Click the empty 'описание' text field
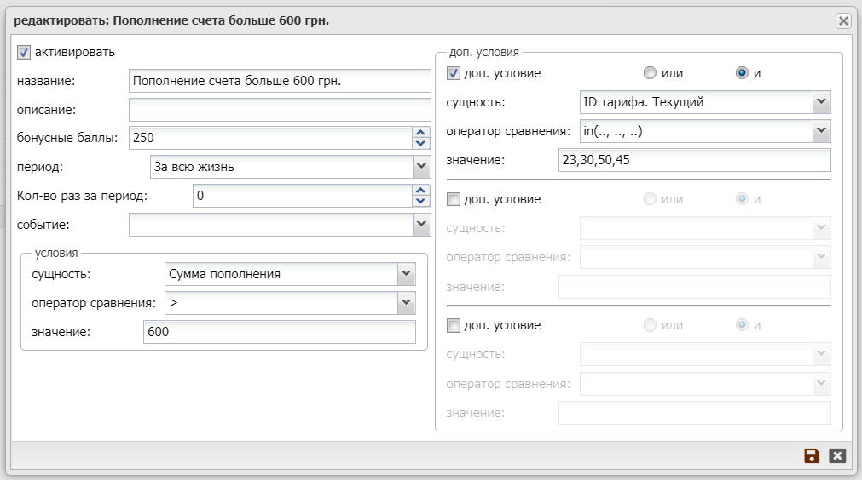 point(280,109)
